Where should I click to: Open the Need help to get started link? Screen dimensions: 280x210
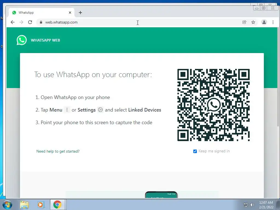(58, 151)
